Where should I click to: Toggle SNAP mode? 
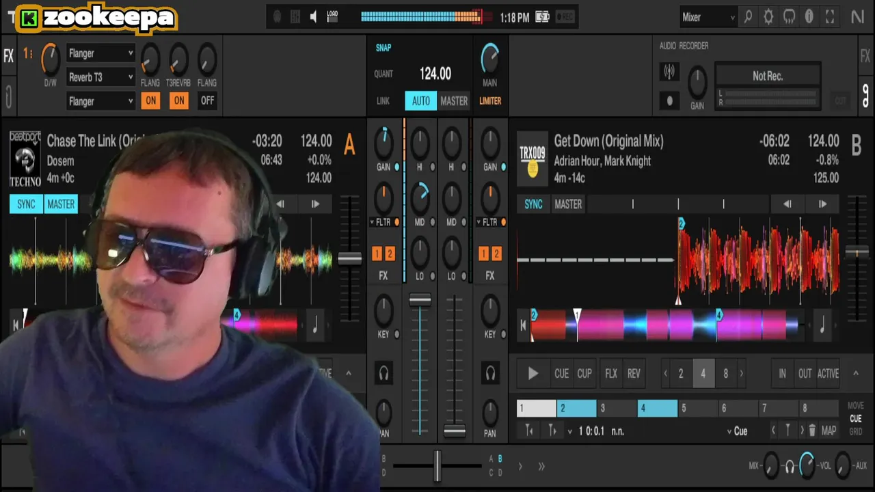pos(383,48)
